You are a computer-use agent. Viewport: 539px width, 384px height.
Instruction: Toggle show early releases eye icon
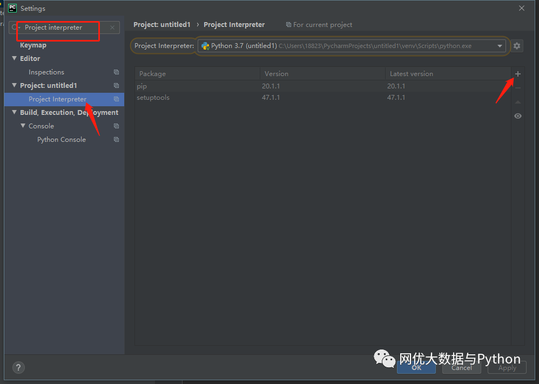(518, 116)
